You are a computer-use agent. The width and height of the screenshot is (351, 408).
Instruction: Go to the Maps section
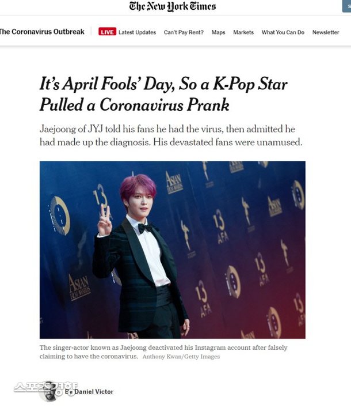pyautogui.click(x=218, y=32)
